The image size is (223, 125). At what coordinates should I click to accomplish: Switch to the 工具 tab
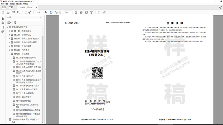coord(11,7)
